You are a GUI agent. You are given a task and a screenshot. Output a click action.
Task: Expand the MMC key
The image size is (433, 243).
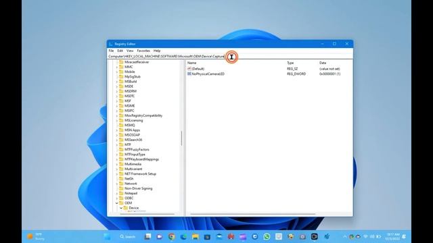(117, 67)
